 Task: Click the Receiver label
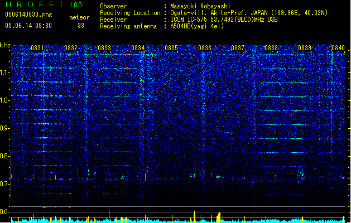tap(113, 20)
